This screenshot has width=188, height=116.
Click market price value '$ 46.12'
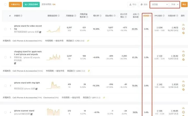175,27
